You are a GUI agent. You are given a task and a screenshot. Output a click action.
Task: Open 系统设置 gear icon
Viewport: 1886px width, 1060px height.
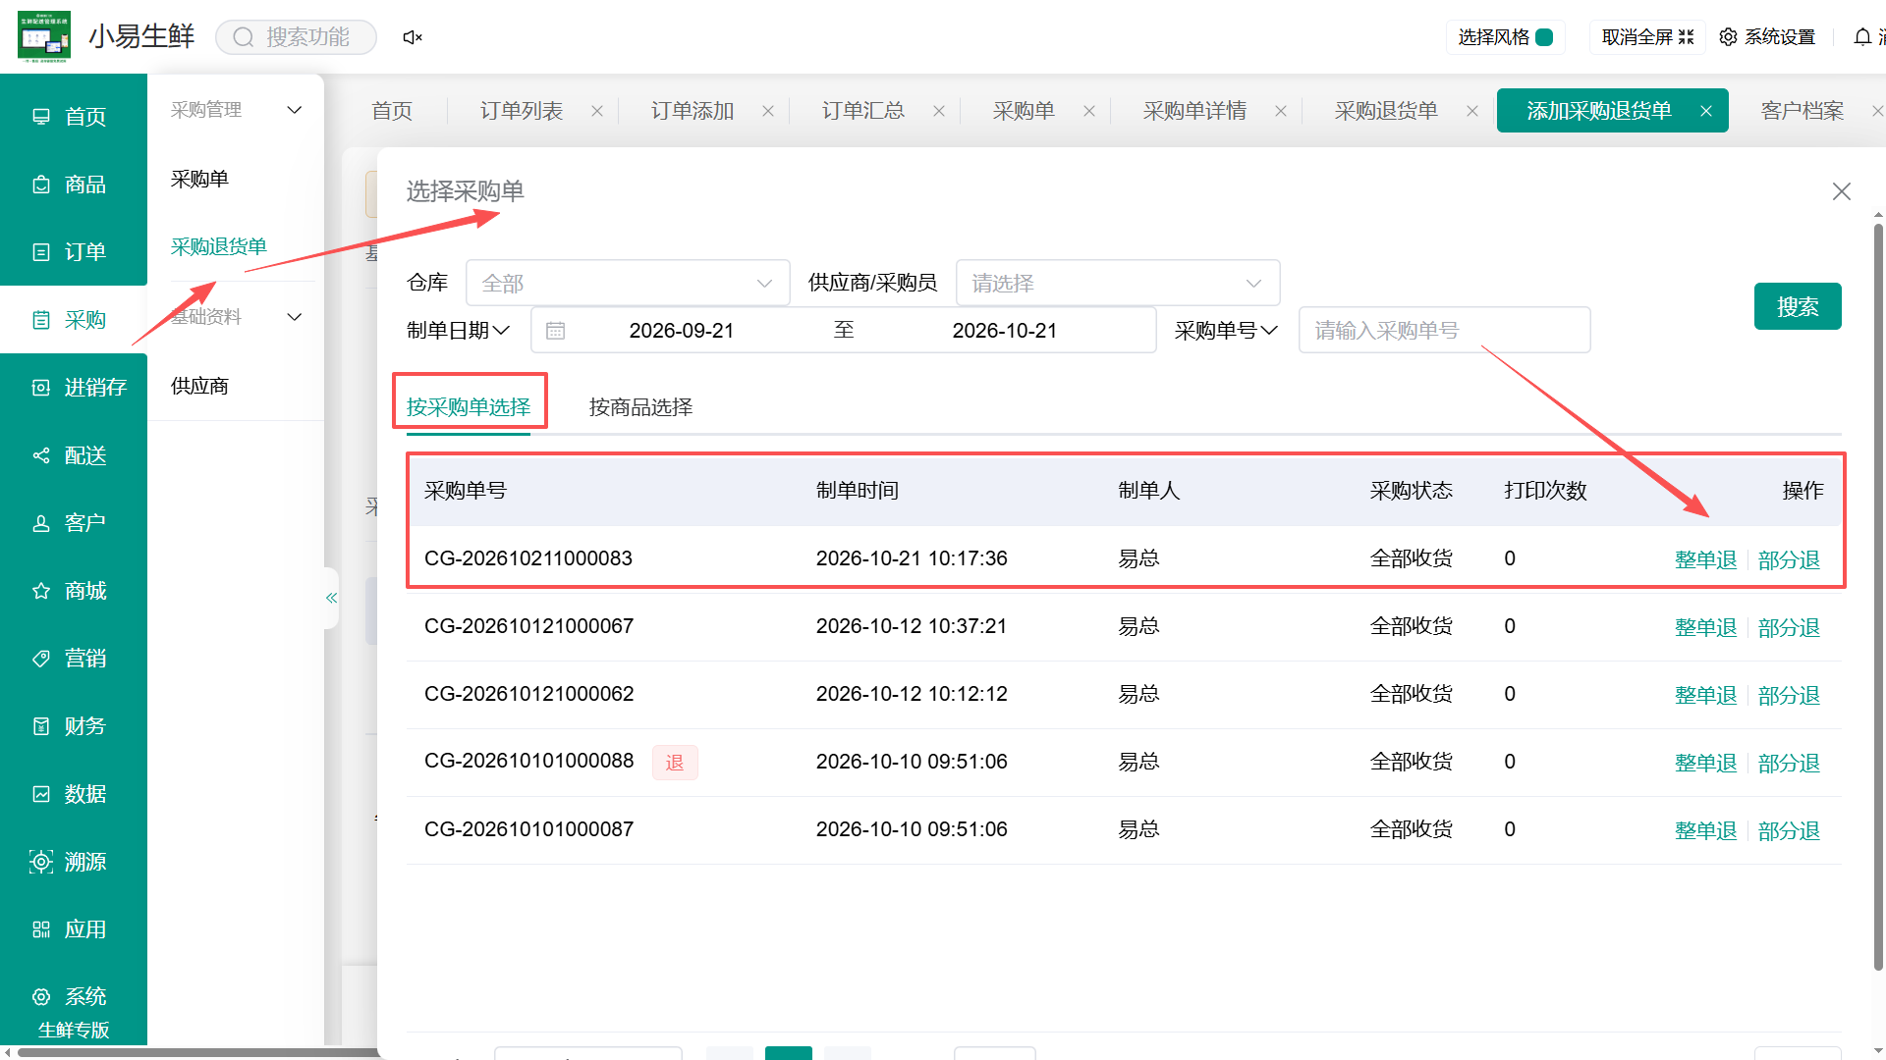(x=1729, y=37)
